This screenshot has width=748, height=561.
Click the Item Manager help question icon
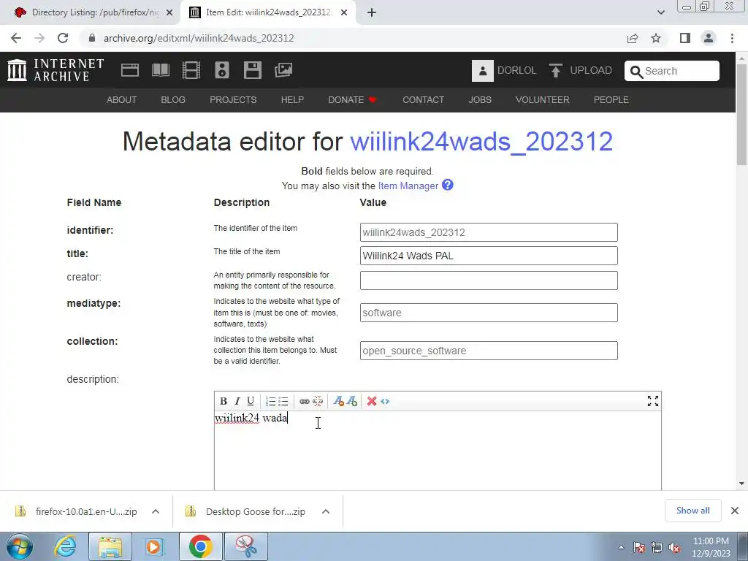click(x=448, y=185)
